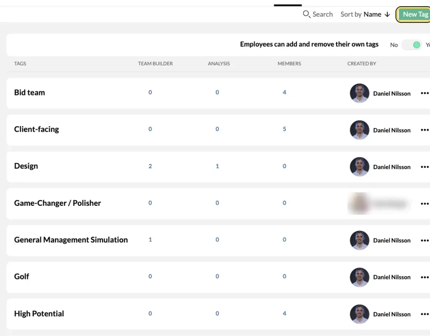The height and width of the screenshot is (336, 430).
Task: Click Daniel Nilsson name in High Potential row
Action: coord(392,314)
